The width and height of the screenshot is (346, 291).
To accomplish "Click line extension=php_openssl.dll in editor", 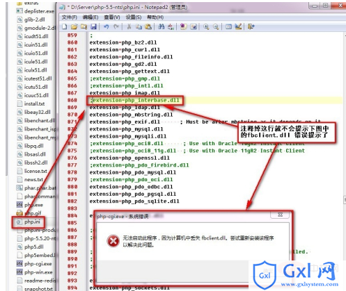I will click(129, 158).
